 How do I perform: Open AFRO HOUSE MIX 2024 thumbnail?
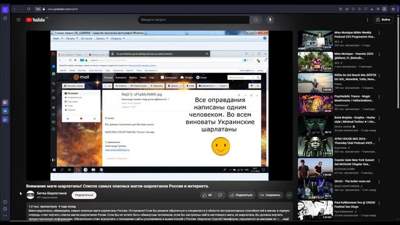coord(315,146)
